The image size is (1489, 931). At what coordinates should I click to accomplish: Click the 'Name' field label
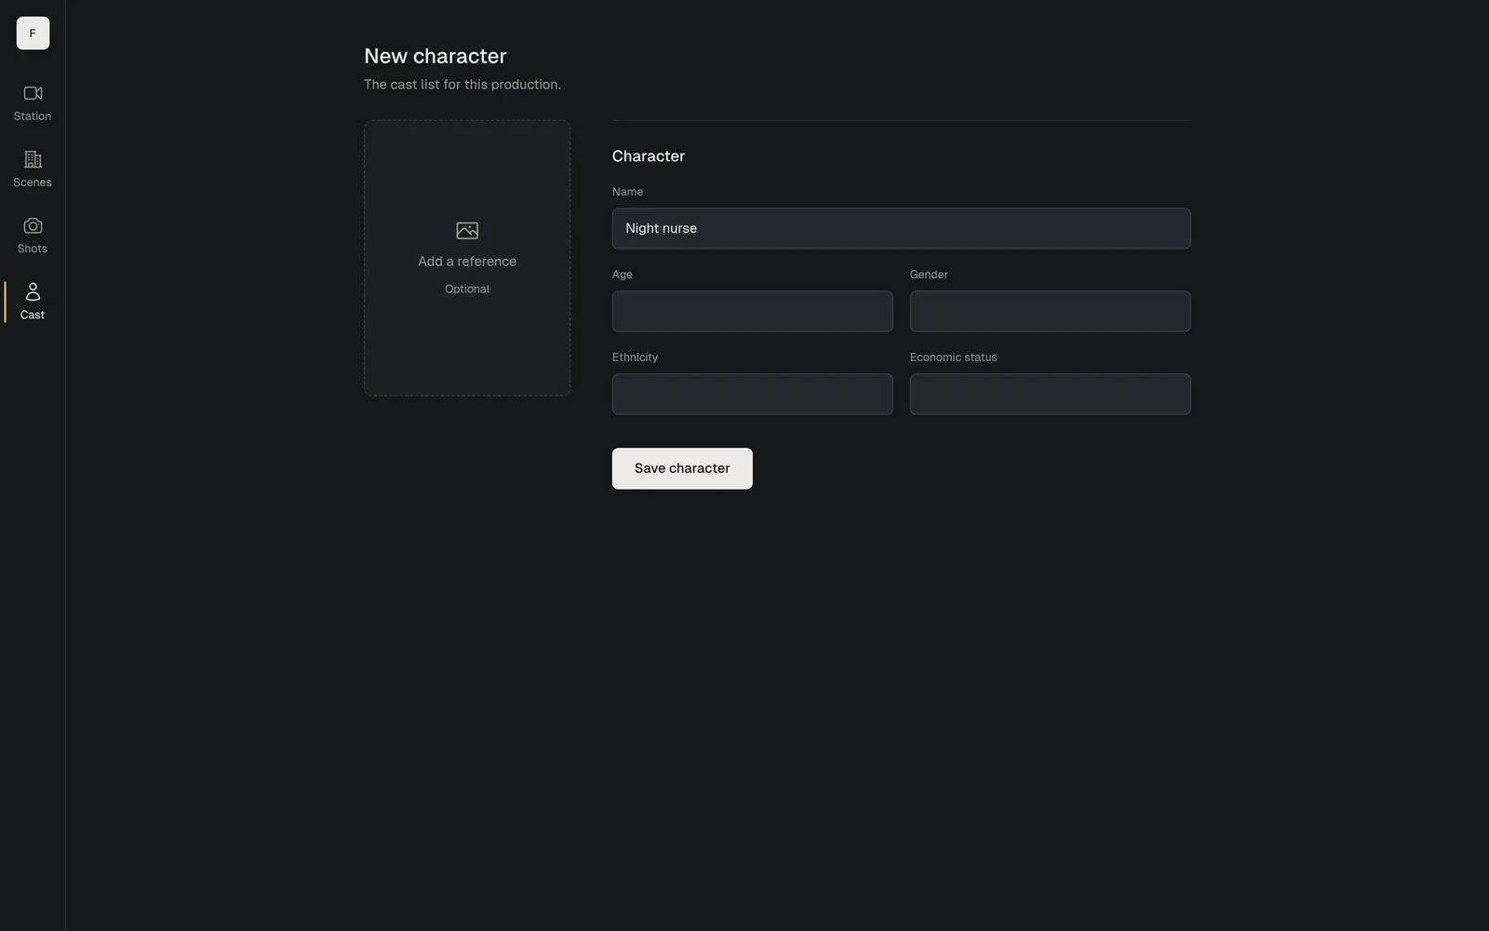tap(627, 192)
